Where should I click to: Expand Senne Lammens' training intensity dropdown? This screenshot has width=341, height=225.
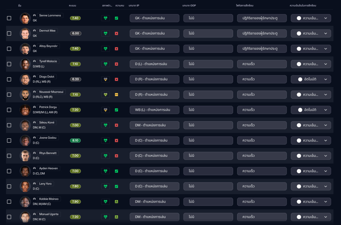tap(311, 18)
